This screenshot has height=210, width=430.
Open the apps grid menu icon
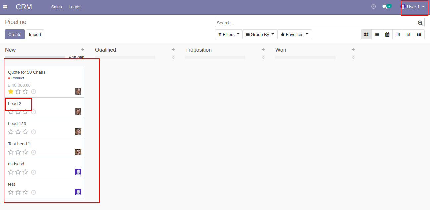[5, 7]
